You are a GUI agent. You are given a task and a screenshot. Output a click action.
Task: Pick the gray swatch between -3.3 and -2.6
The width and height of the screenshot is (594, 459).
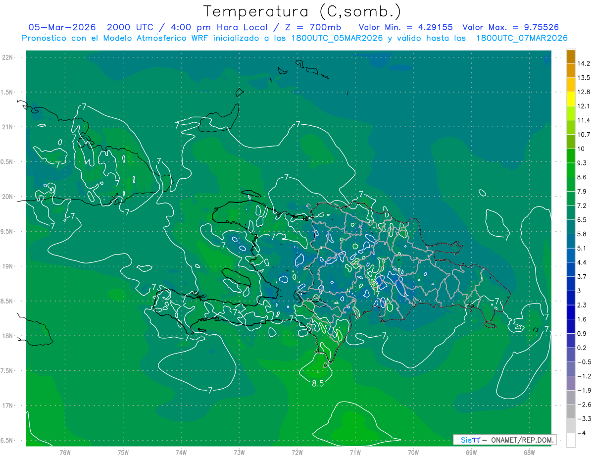(571, 412)
